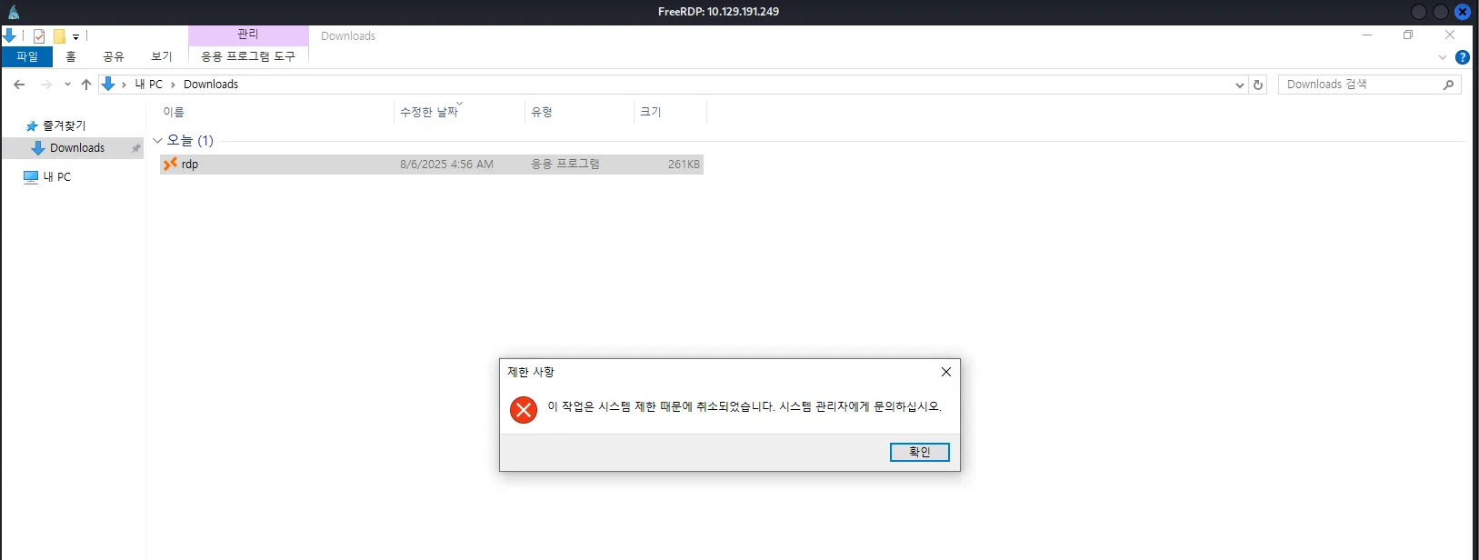Refresh the Downloads folder view
Image resolution: width=1479 pixels, height=560 pixels.
pyautogui.click(x=1258, y=85)
